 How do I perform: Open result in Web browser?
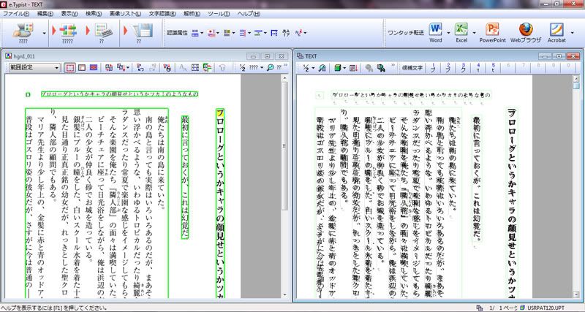point(525,32)
